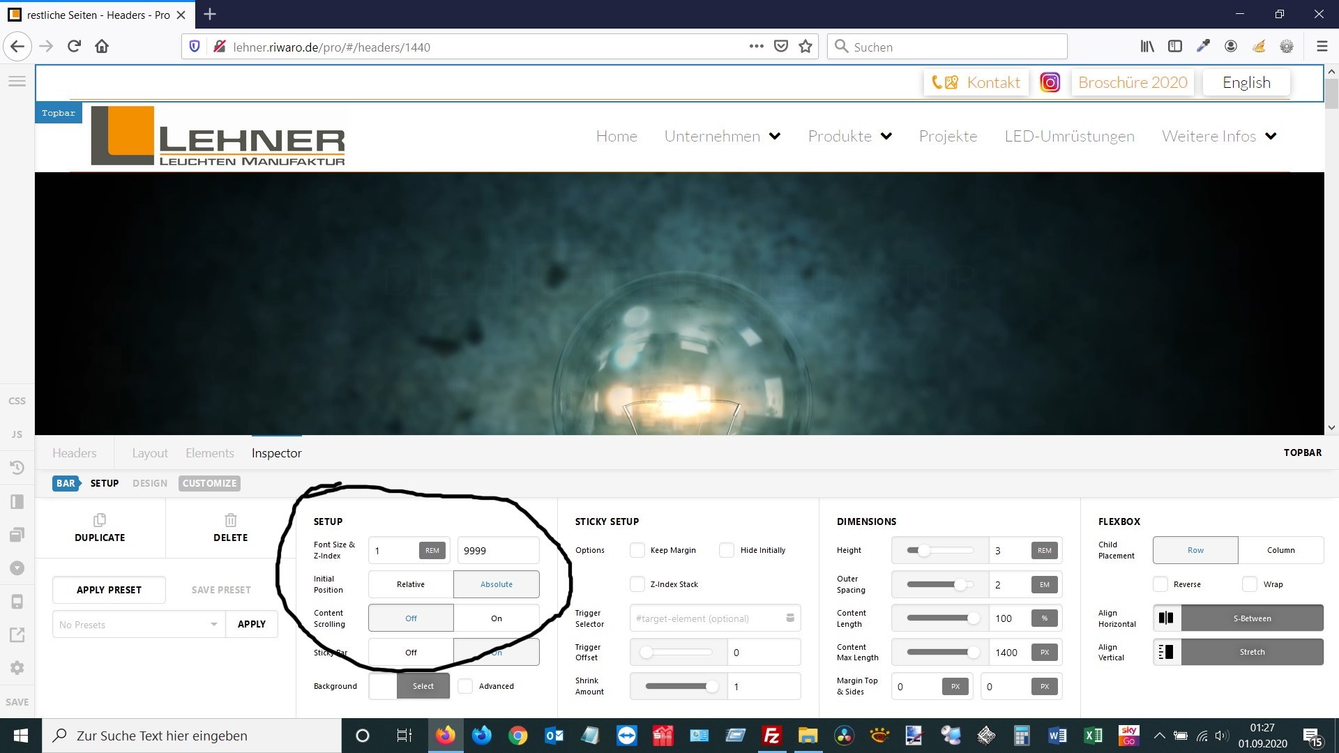Open the CSS editor in the sidebar
This screenshot has height=753, width=1339.
click(17, 401)
